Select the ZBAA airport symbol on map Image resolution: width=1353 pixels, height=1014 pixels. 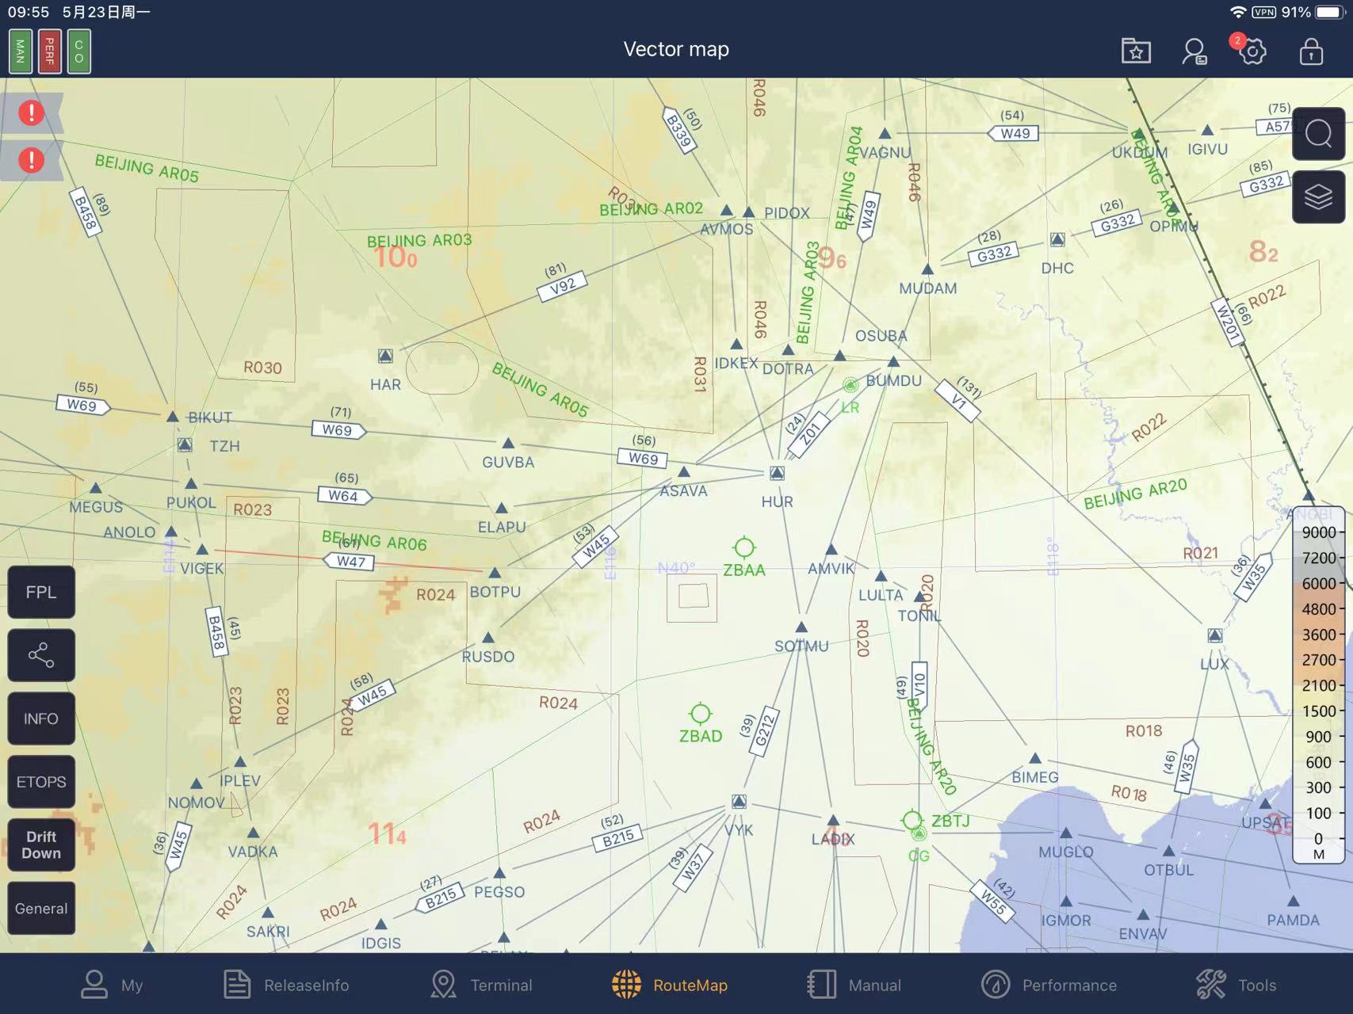(743, 547)
